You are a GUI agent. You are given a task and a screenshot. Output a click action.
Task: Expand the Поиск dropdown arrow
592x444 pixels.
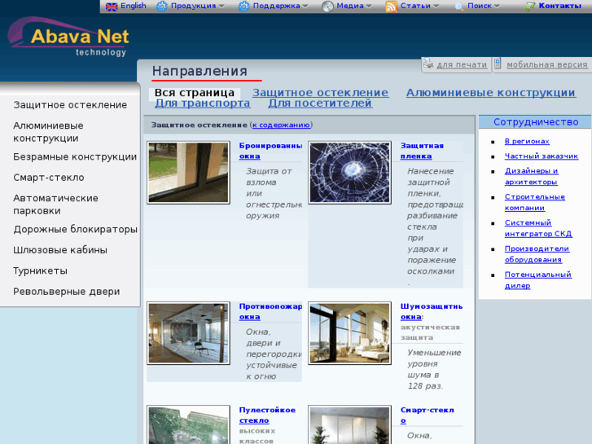coord(497,6)
